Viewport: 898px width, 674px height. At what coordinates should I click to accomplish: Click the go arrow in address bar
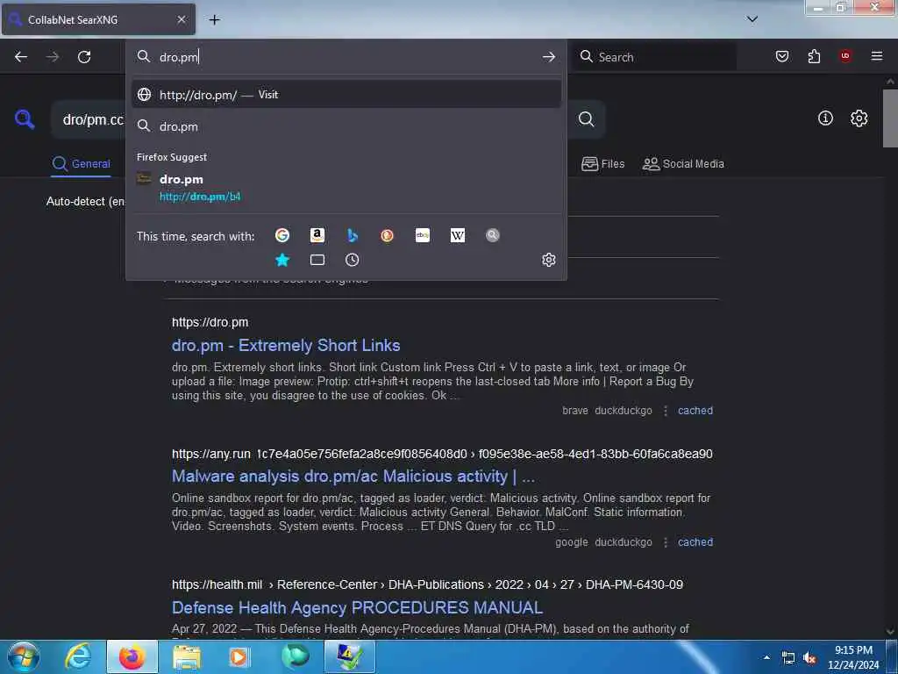point(549,57)
